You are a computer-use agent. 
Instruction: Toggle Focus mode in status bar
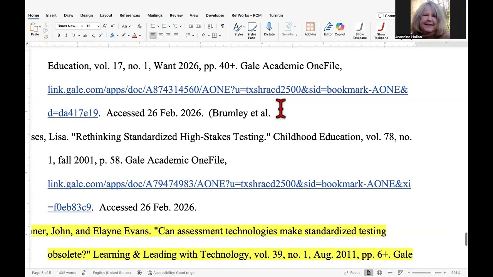[x=352, y=273]
